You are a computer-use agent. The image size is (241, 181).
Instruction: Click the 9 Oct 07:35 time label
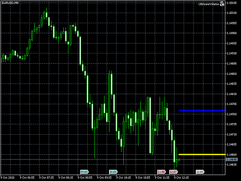[46, 178]
